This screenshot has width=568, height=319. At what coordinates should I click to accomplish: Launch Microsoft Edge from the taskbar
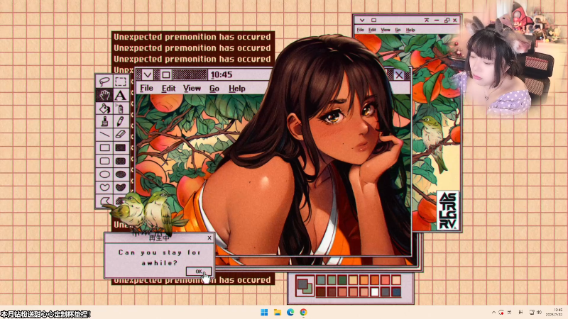(x=290, y=312)
